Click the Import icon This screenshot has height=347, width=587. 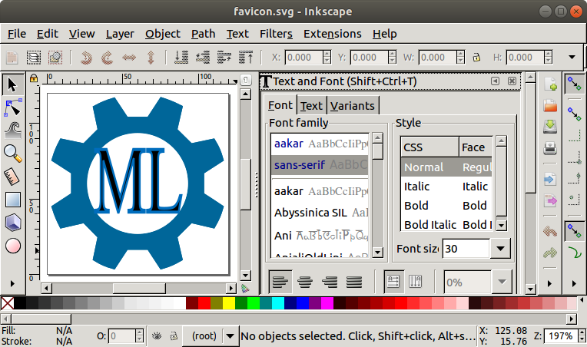coord(550,179)
